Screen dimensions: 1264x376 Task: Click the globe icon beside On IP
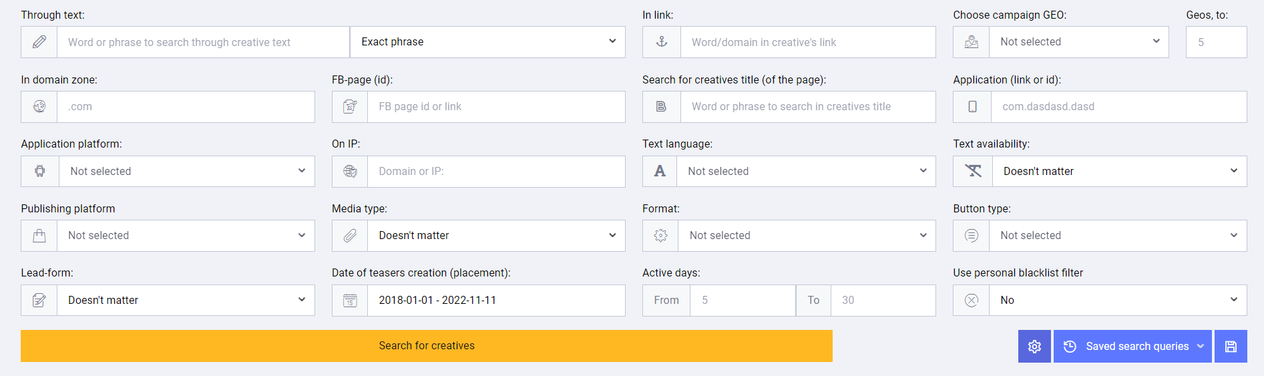click(x=350, y=171)
